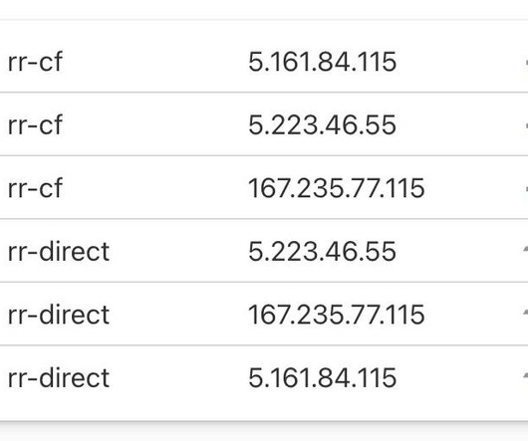Click proxy status icon for rr-cf 167.235.77.115
Screen dimensions: 528x441
coord(526,189)
